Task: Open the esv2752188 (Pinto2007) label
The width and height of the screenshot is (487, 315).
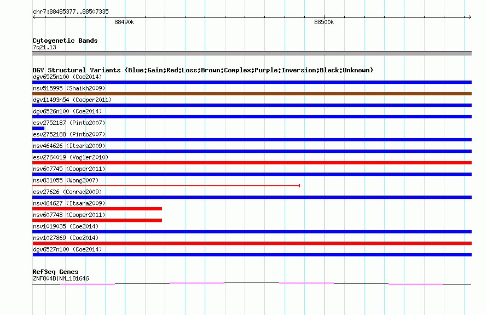Action: coord(69,134)
